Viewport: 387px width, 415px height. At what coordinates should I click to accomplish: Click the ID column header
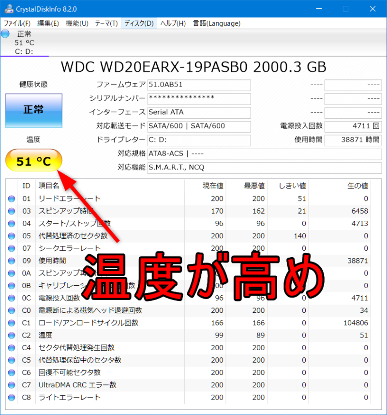pyautogui.click(x=27, y=186)
